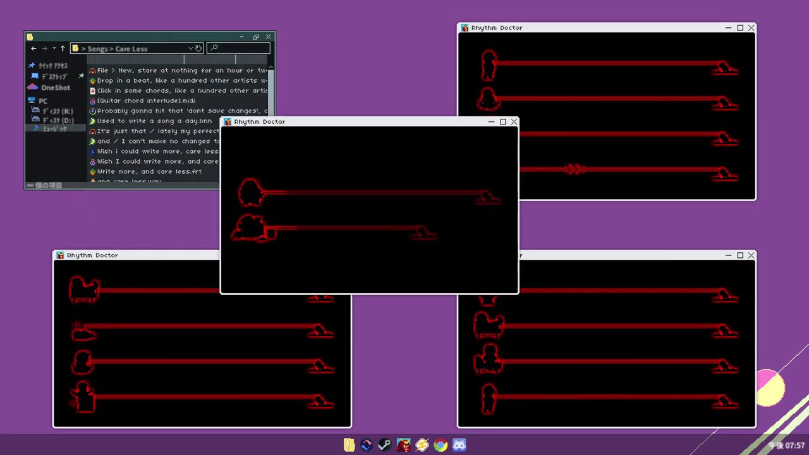Screen dimensions: 809x455
Task: Close the center Rhythm Doctor window
Action: coord(514,121)
